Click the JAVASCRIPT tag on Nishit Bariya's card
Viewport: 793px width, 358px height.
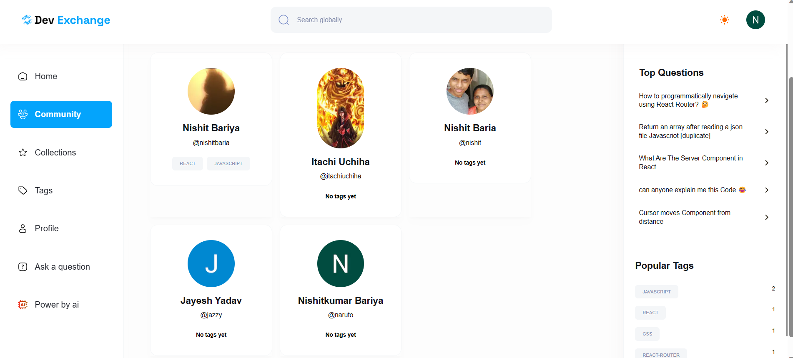[x=228, y=163]
